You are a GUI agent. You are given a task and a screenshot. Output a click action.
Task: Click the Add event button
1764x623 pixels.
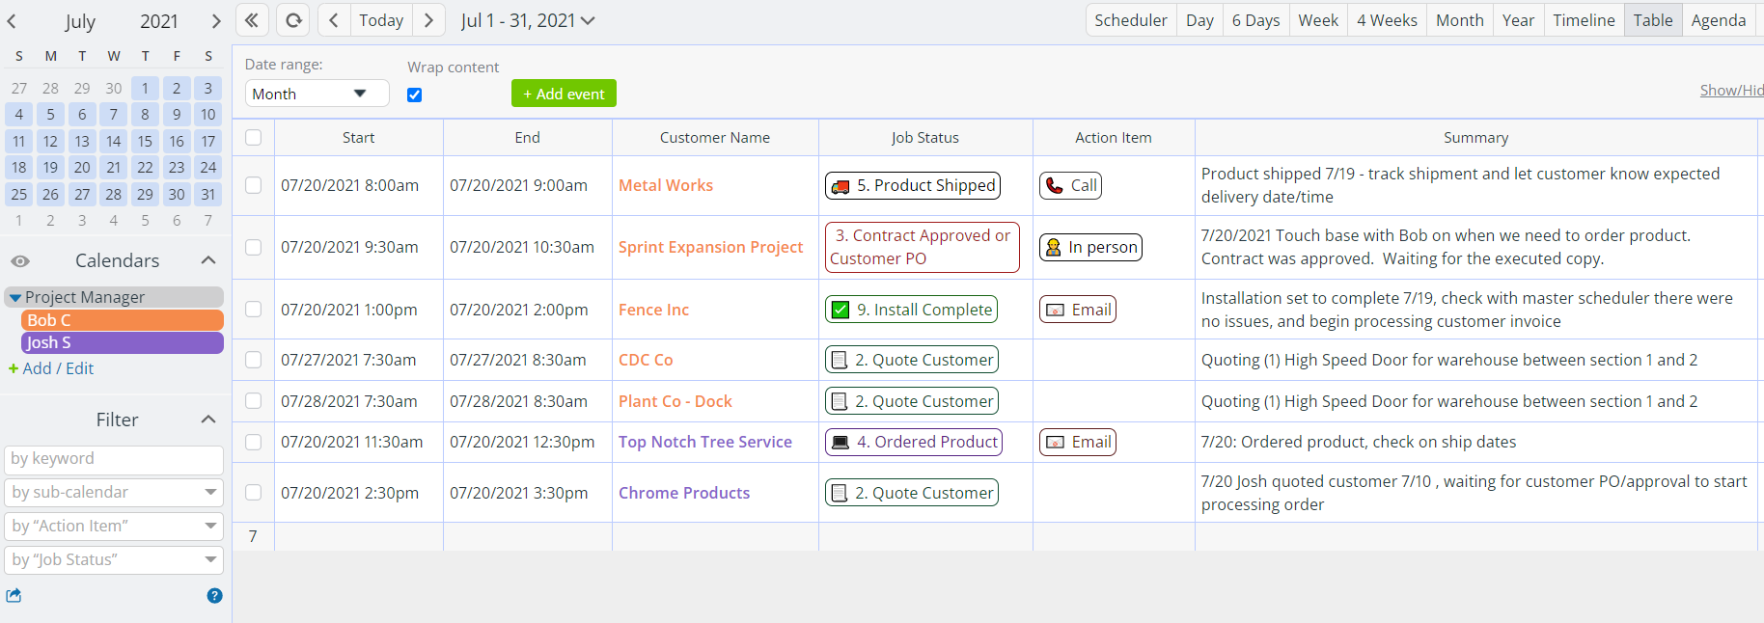pos(564,94)
